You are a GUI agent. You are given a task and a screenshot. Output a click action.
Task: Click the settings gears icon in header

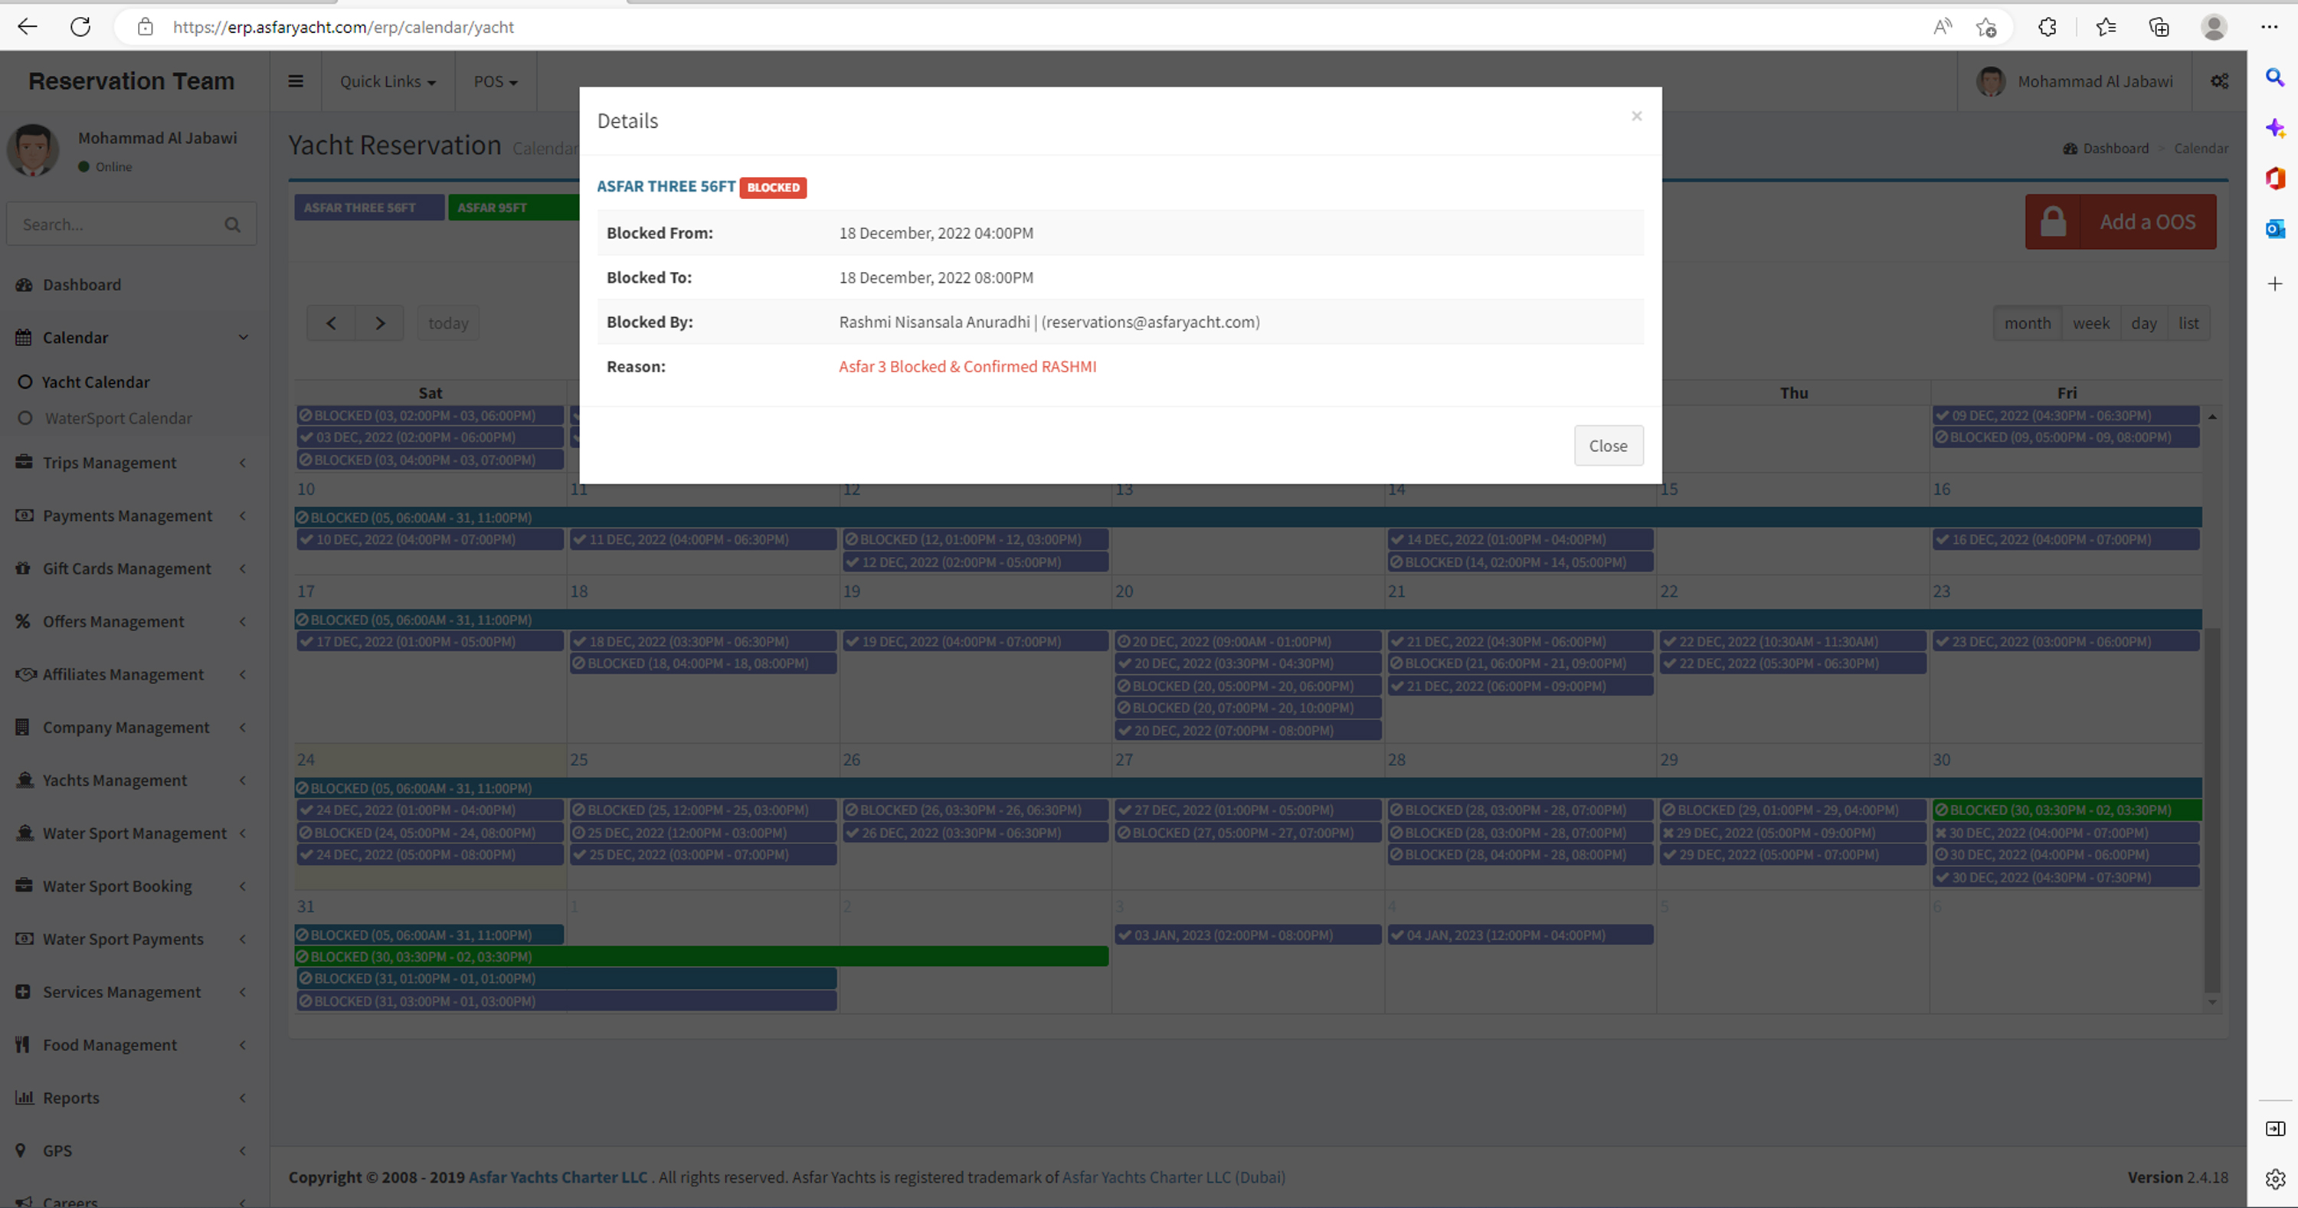pos(2220,81)
